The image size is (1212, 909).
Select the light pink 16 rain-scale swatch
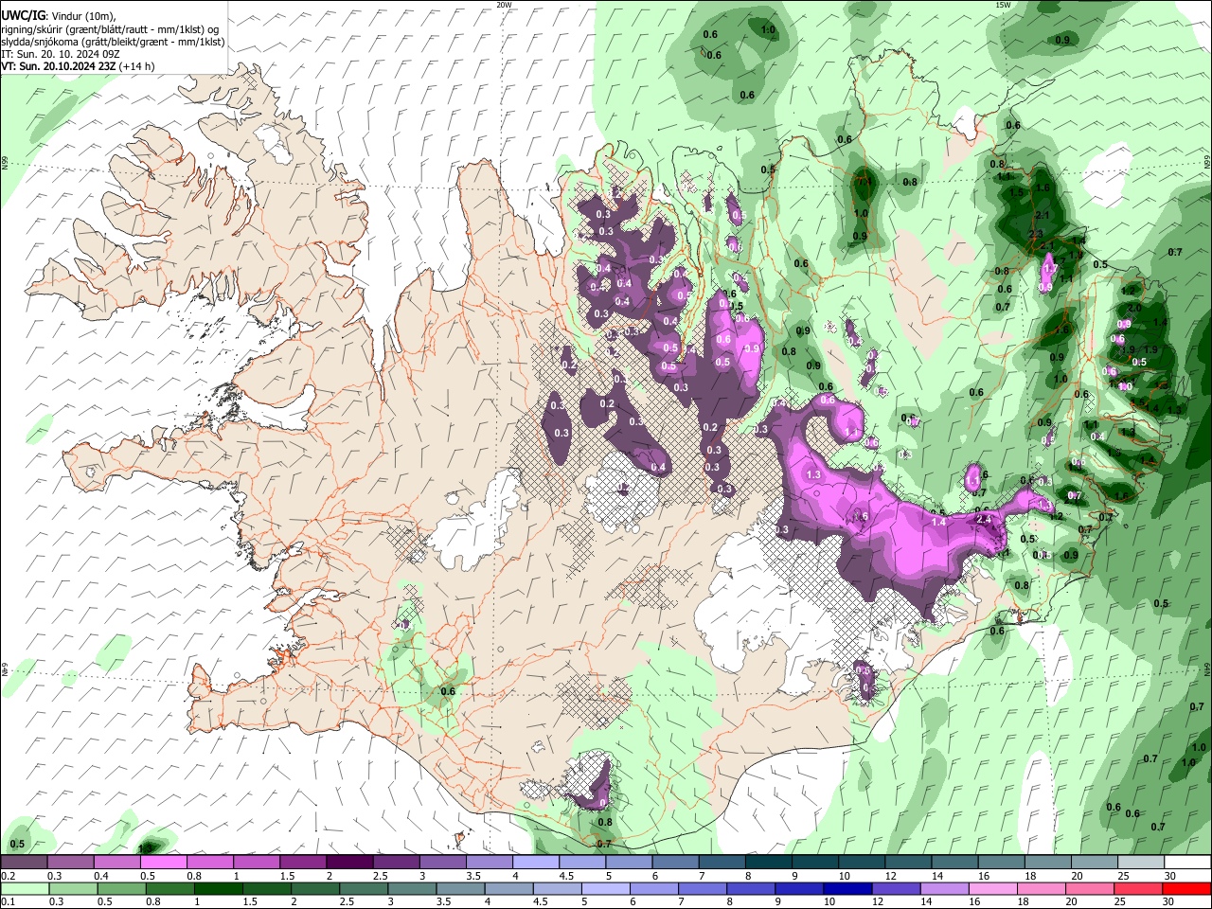coord(993,889)
